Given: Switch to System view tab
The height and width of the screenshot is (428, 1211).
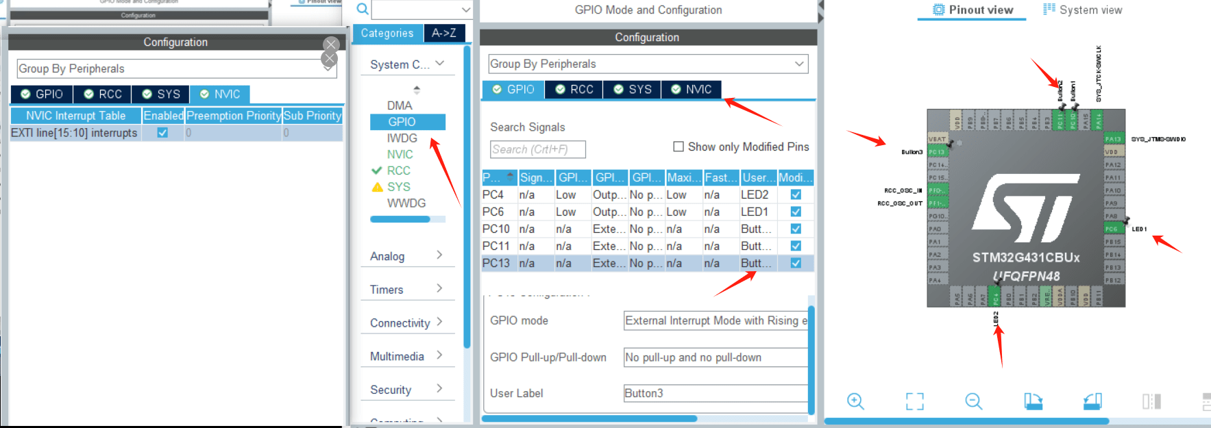Looking at the screenshot, I should [x=1083, y=10].
